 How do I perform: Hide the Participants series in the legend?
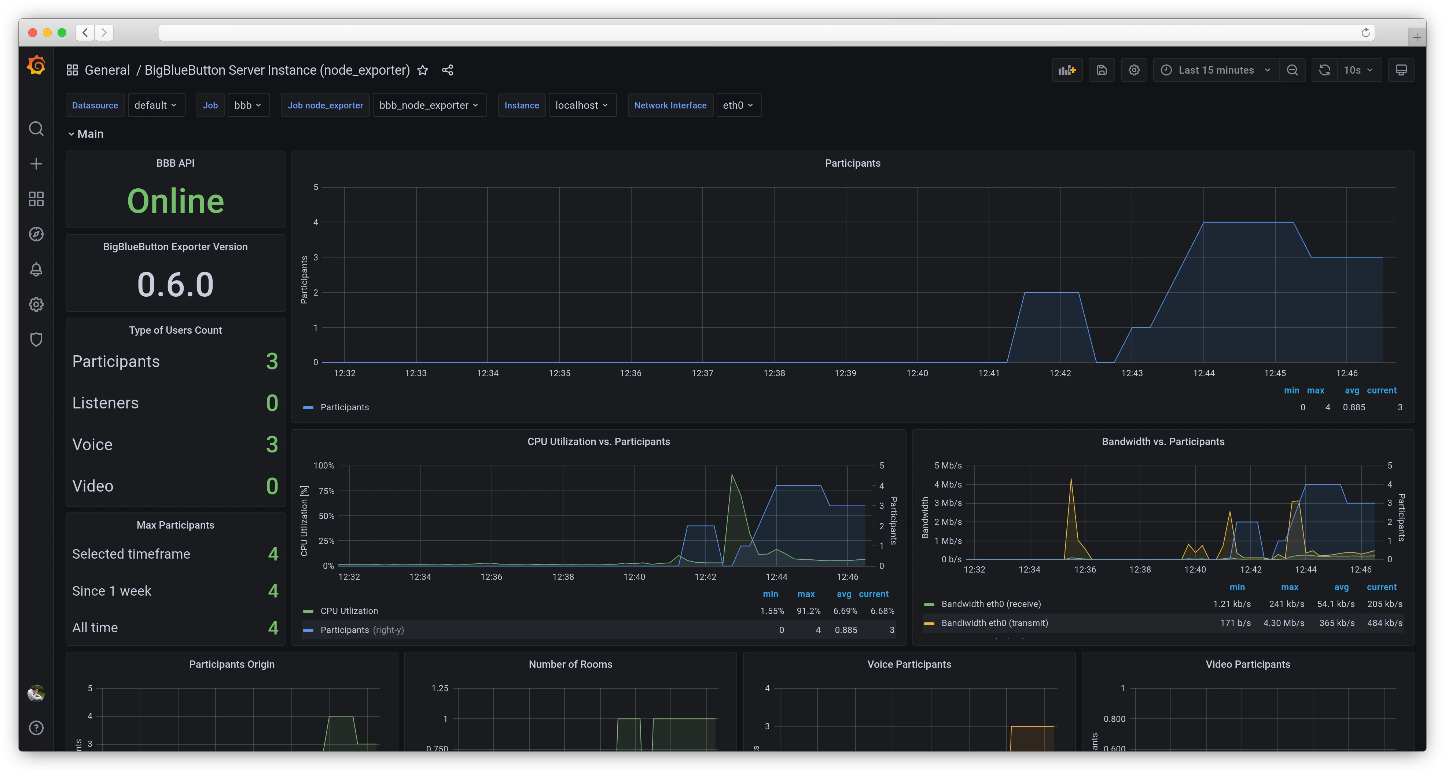click(344, 407)
